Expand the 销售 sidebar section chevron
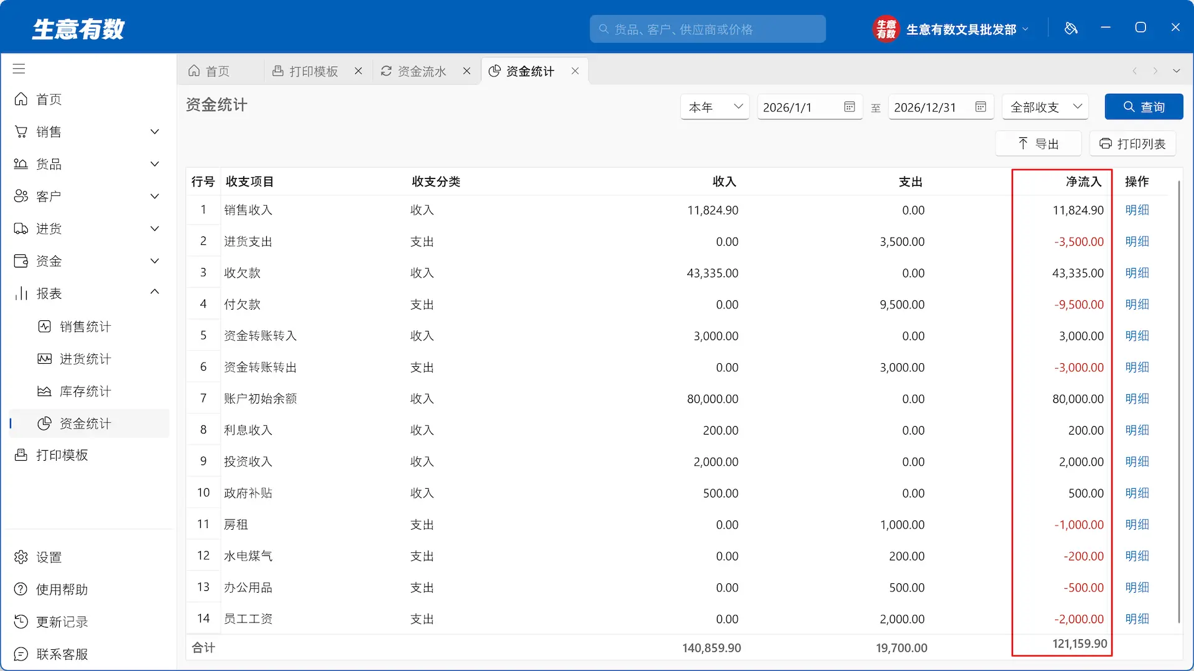This screenshot has width=1194, height=671. [x=155, y=132]
